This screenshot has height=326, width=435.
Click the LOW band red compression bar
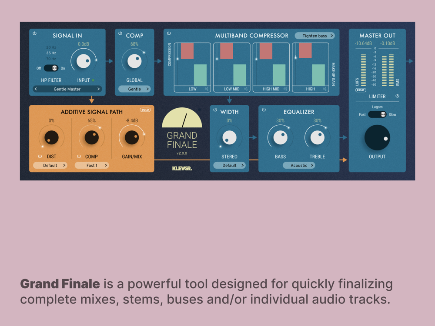point(187,51)
